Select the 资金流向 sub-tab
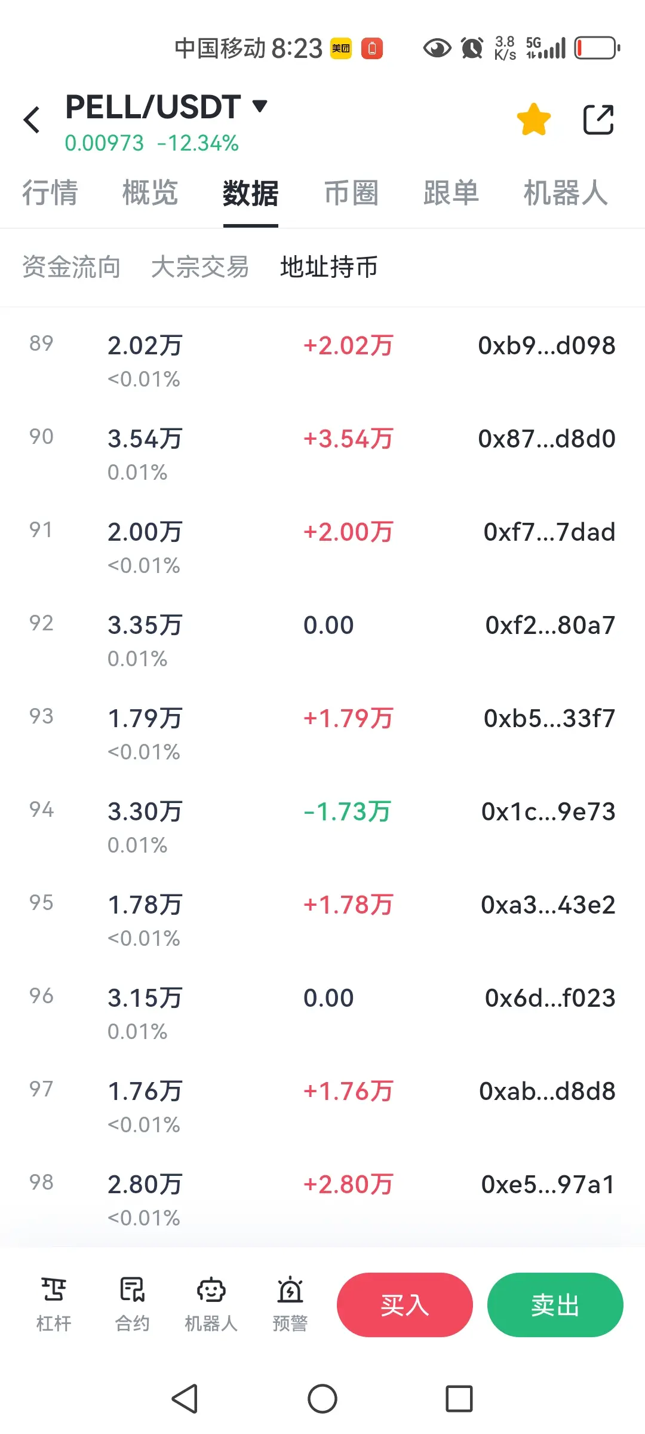This screenshot has height=1434, width=645. [72, 267]
